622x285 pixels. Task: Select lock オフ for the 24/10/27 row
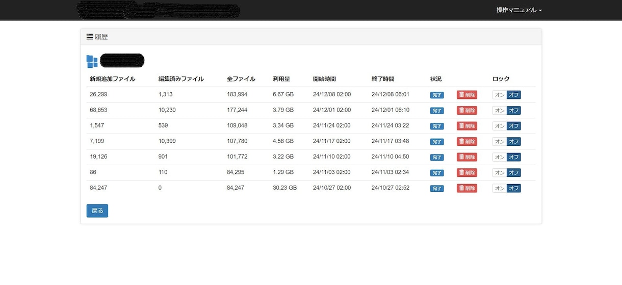tap(514, 188)
